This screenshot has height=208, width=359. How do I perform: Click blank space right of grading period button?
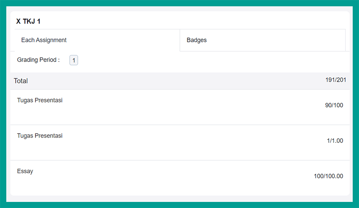pyautogui.click(x=208, y=61)
